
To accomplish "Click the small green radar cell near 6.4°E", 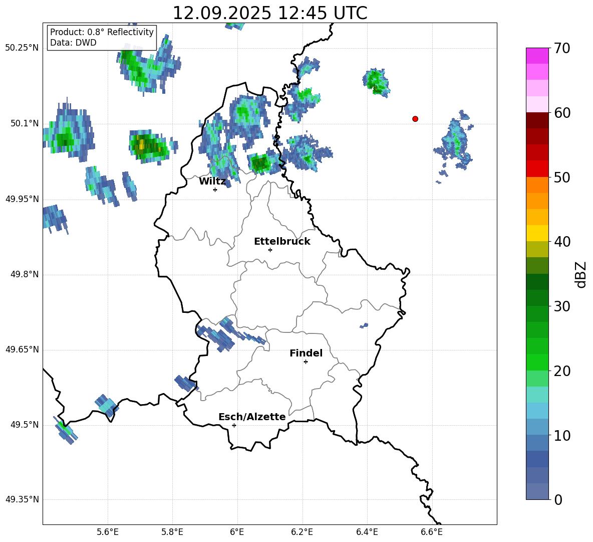I will [376, 82].
